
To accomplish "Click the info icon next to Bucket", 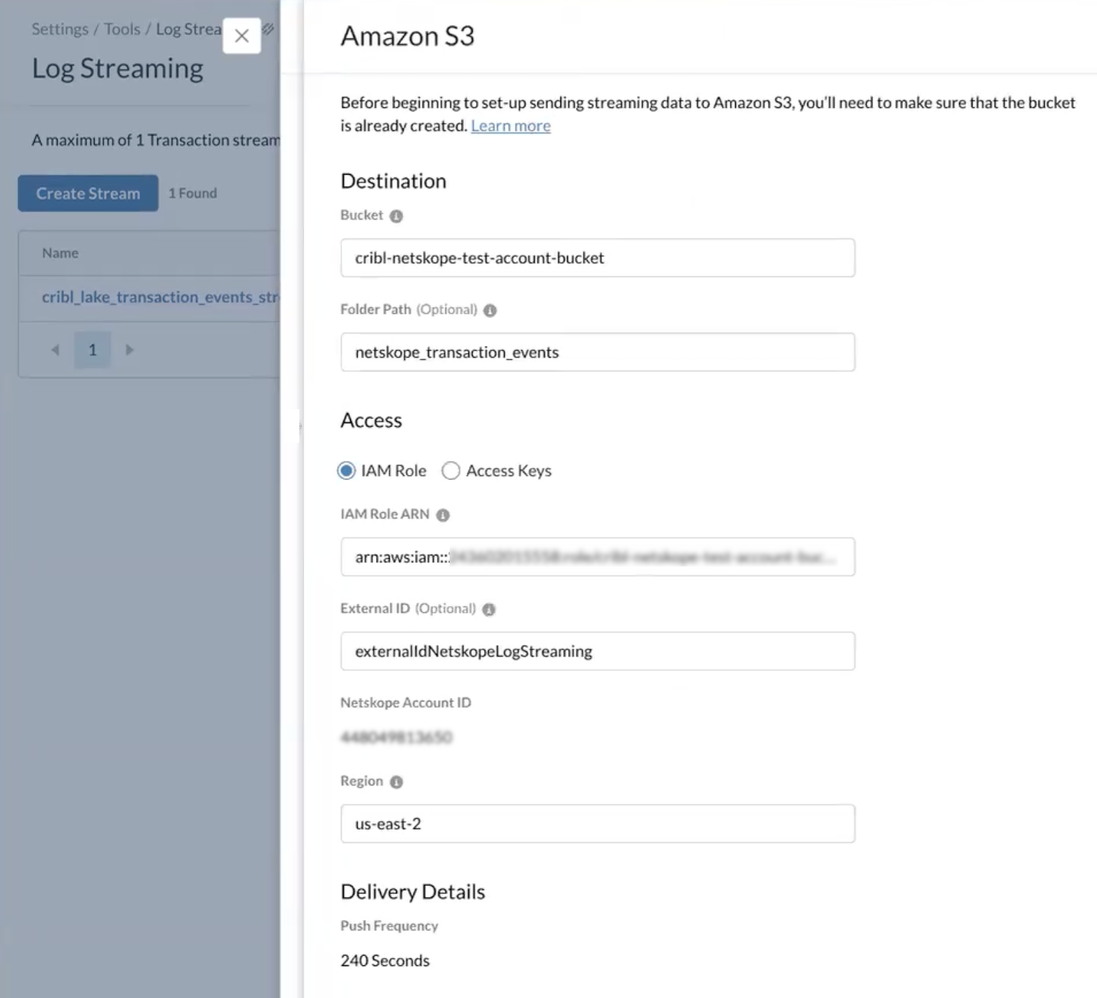I will tap(396, 216).
